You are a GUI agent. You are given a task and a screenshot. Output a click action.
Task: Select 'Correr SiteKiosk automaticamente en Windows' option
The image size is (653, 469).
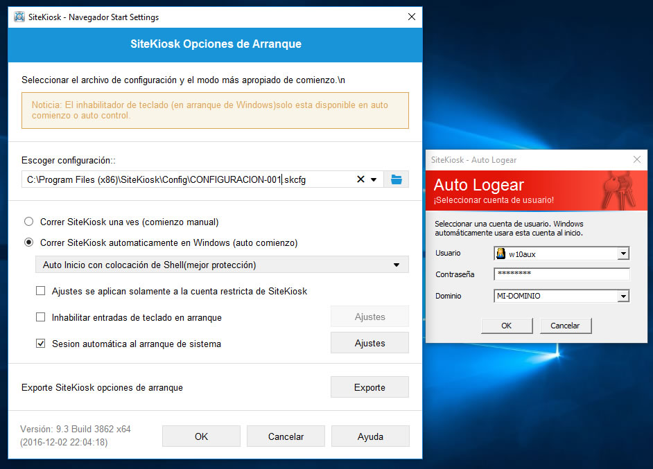point(28,242)
